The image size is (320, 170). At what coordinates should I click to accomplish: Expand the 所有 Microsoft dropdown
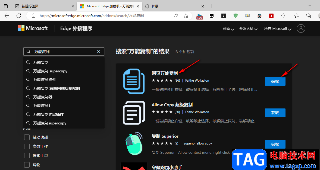click(x=278, y=29)
